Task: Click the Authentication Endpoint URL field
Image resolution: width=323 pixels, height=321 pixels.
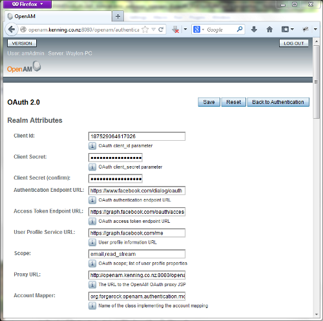Action: coord(137,191)
